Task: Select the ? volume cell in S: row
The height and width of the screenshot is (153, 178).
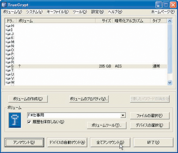Action: [20, 66]
